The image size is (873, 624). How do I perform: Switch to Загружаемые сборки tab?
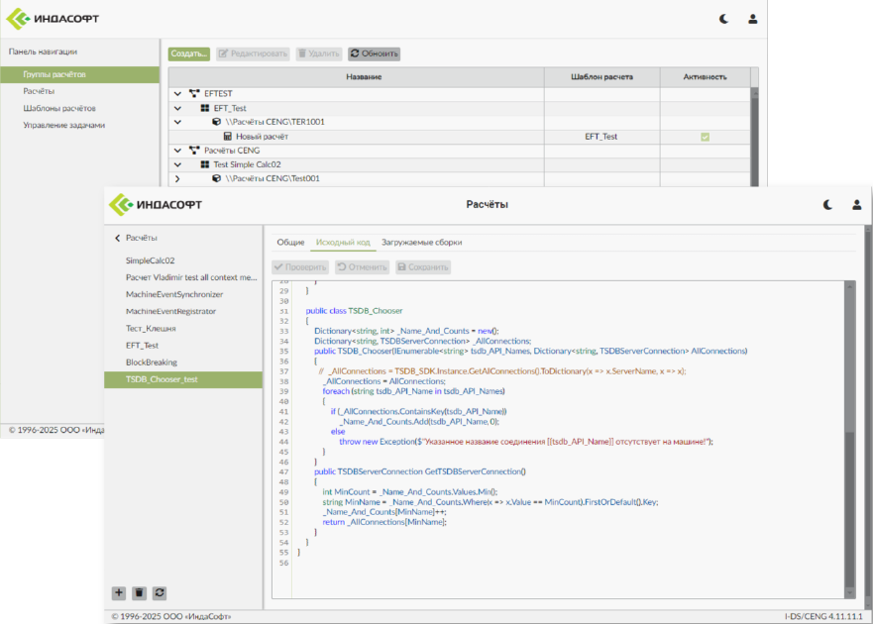[421, 242]
